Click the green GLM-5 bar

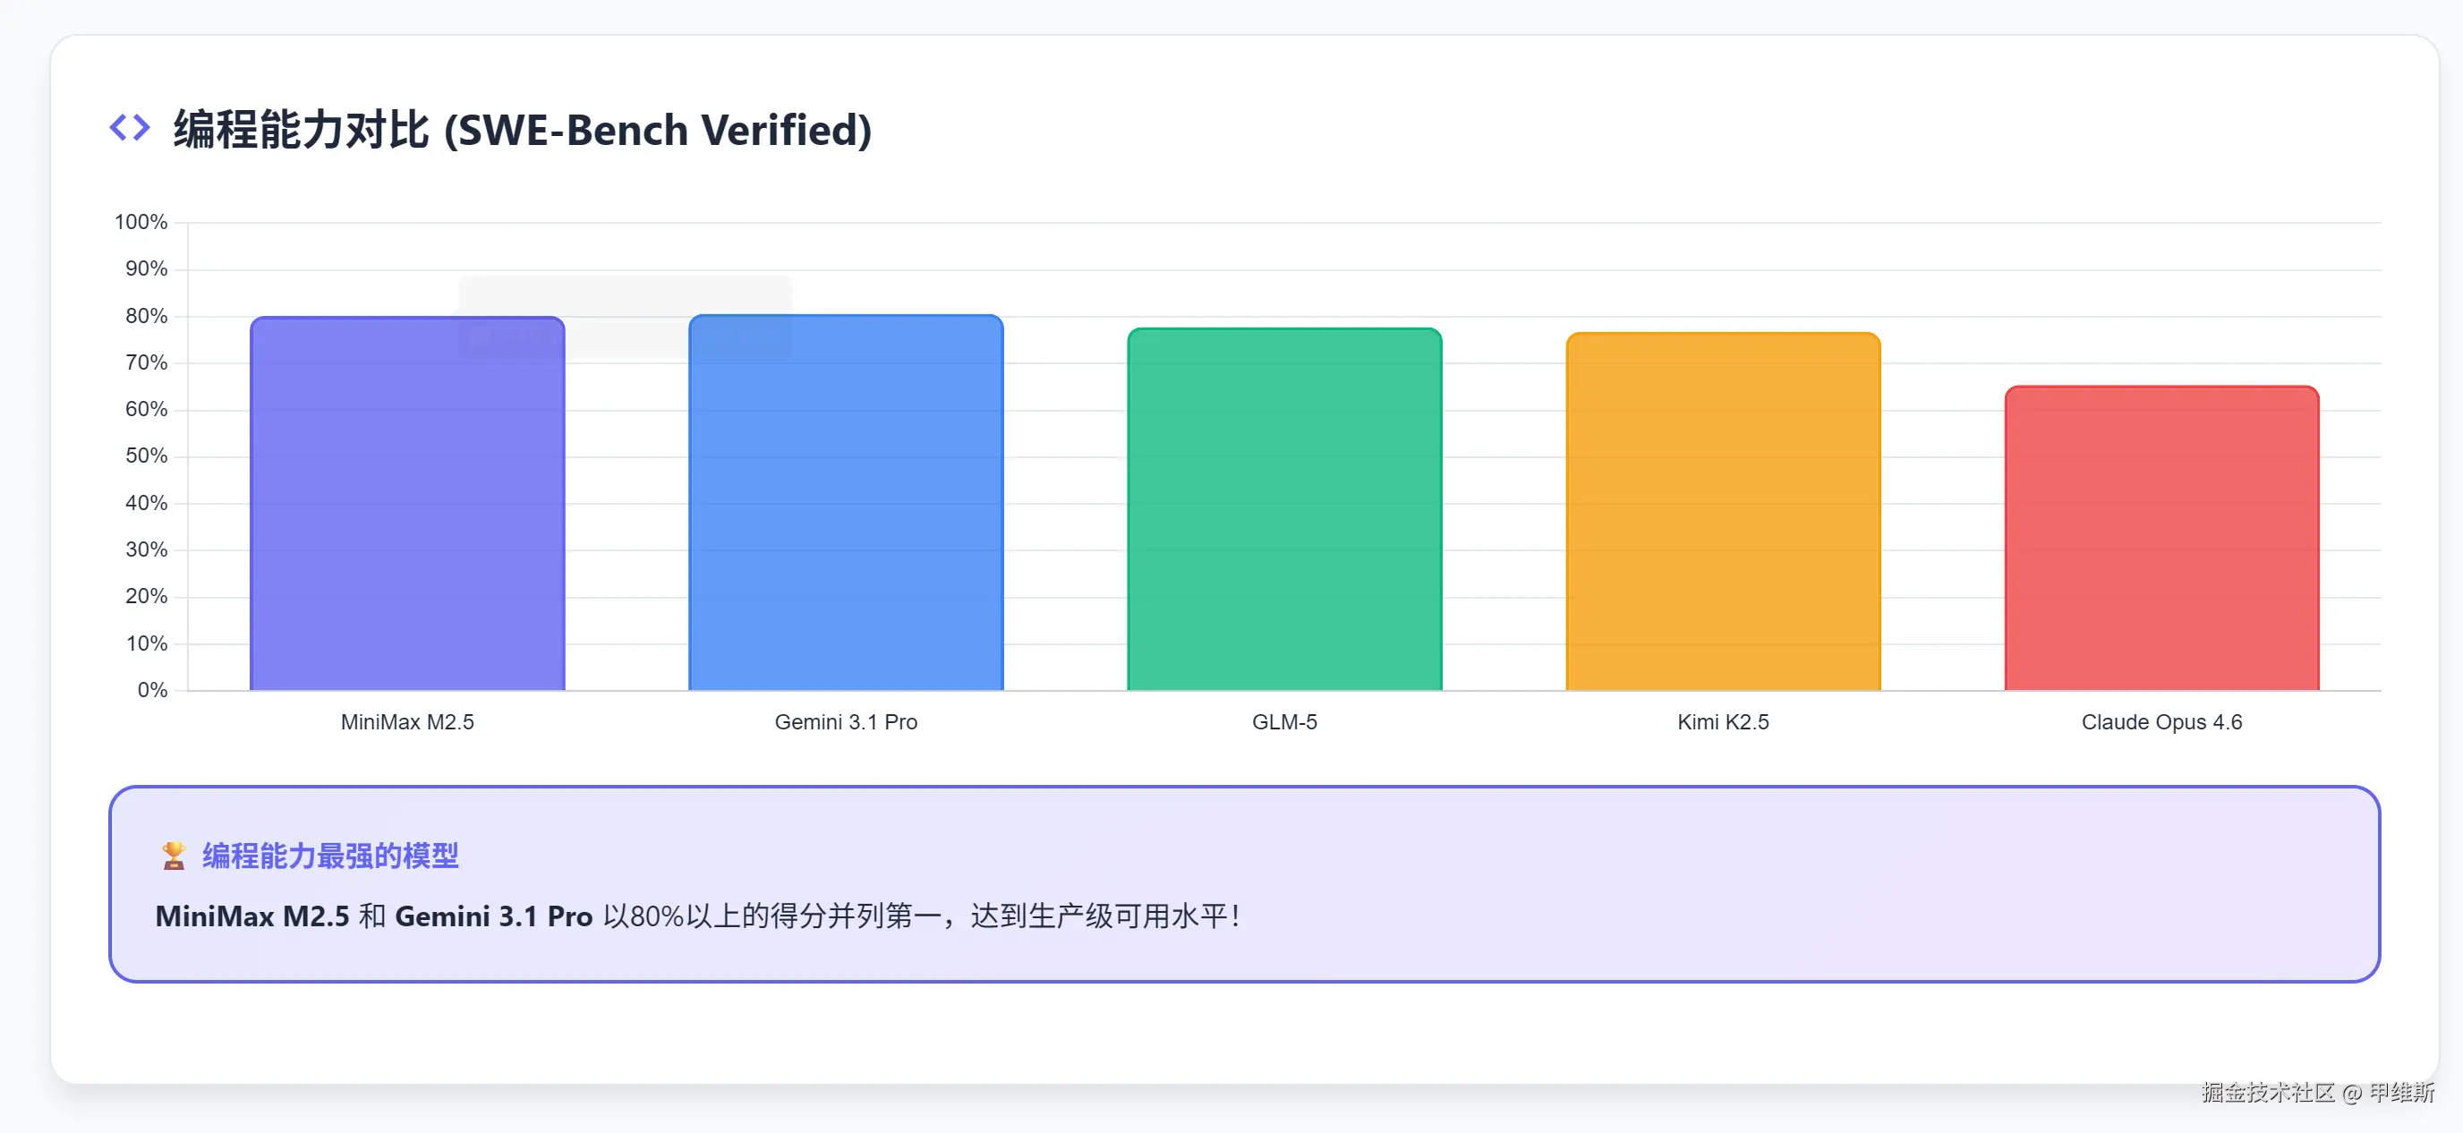(x=1284, y=509)
